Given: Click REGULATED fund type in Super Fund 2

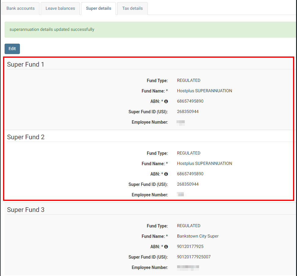Looking at the screenshot, I should click(189, 153).
